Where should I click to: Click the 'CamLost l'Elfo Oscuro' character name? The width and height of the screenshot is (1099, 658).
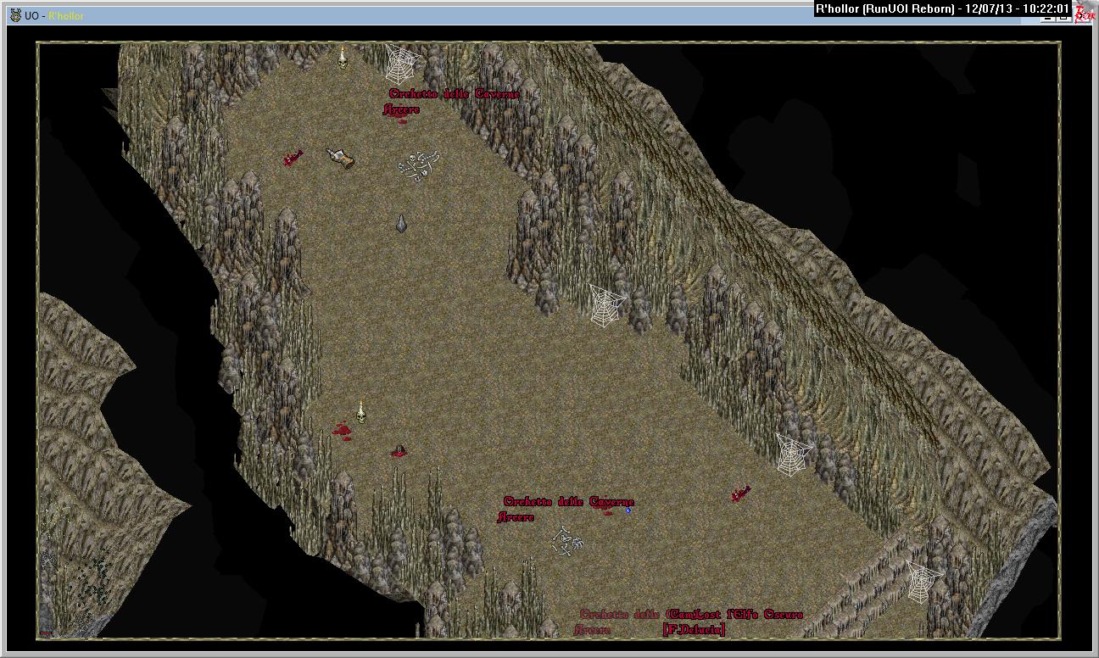pos(734,614)
